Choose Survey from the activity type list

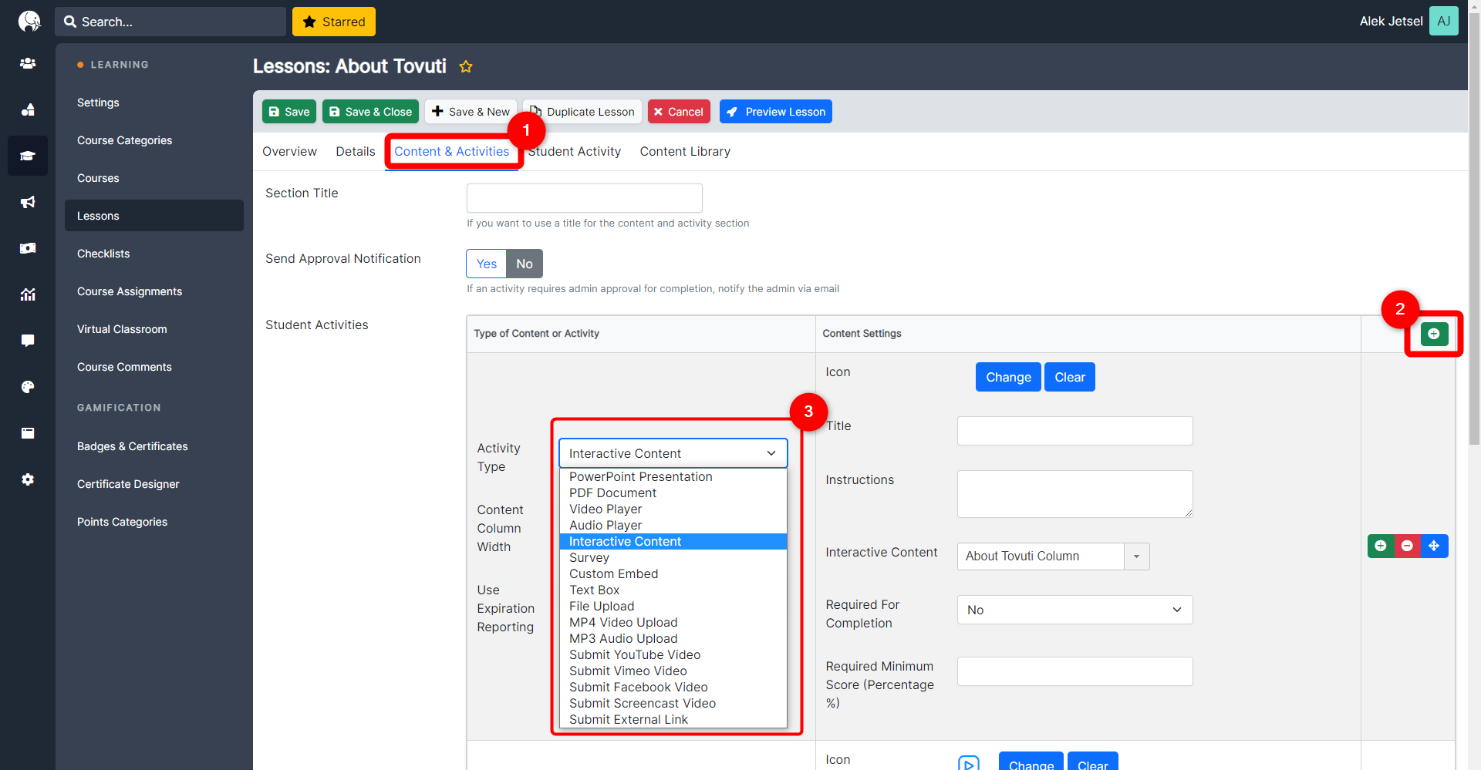coord(589,558)
